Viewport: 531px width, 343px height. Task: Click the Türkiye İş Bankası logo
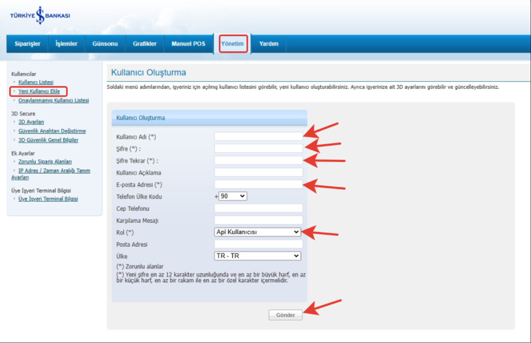[40, 15]
